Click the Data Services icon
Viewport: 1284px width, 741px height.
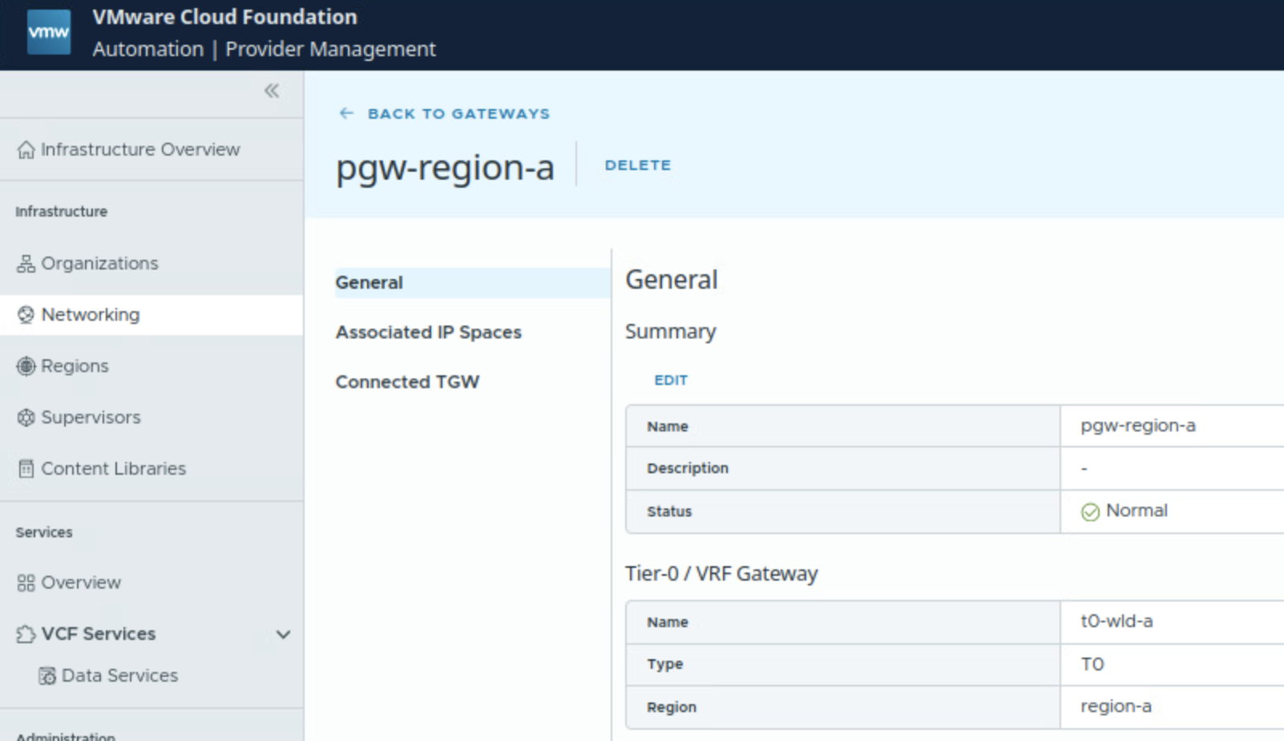[47, 676]
